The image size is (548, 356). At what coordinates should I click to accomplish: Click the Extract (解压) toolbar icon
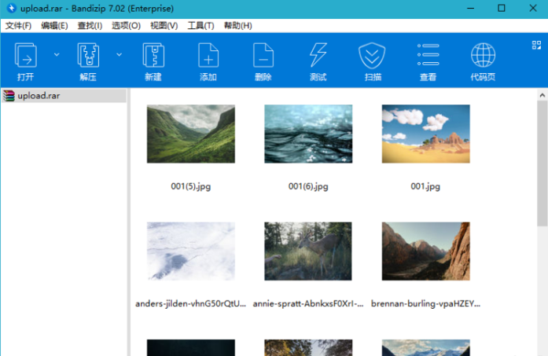88,55
